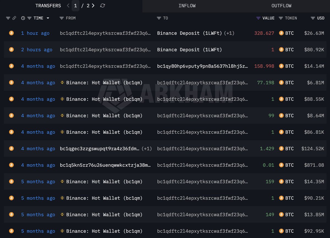The height and width of the screenshot is (238, 330).
Task: Open Binance Deposit (1LWFt) on 1 BTC row
Action: 189,50
